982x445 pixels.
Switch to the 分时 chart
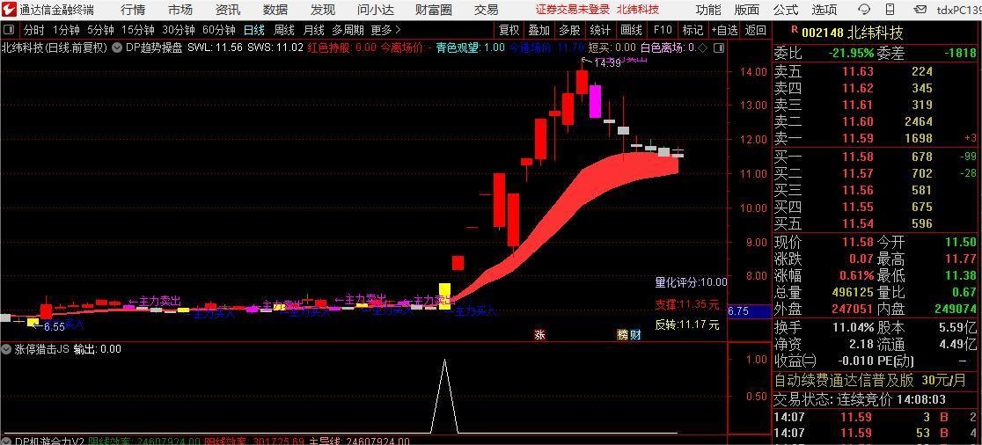[33, 30]
